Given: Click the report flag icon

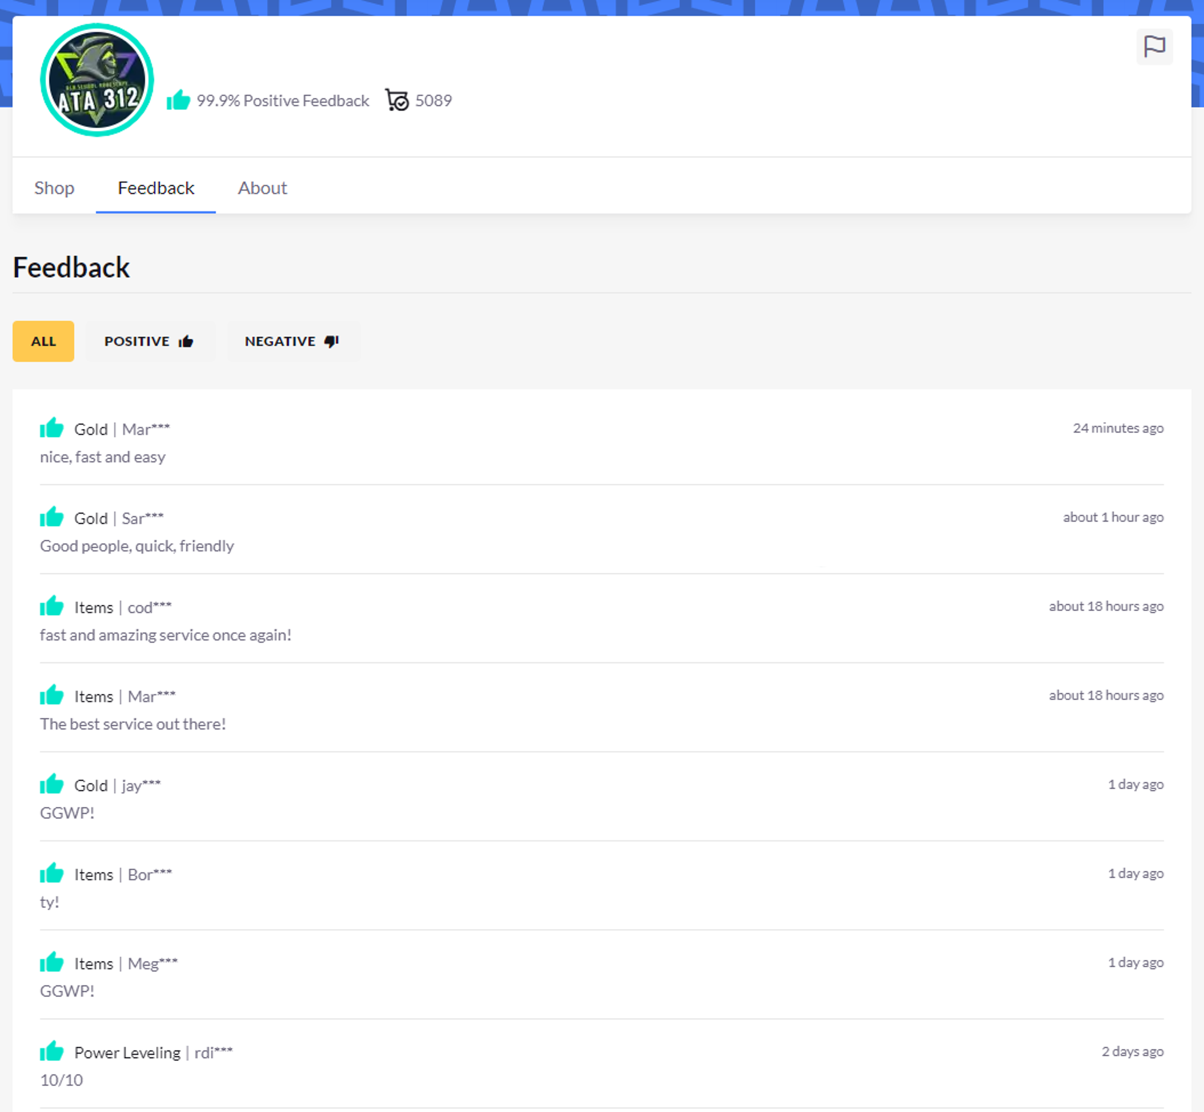Looking at the screenshot, I should click(x=1154, y=46).
